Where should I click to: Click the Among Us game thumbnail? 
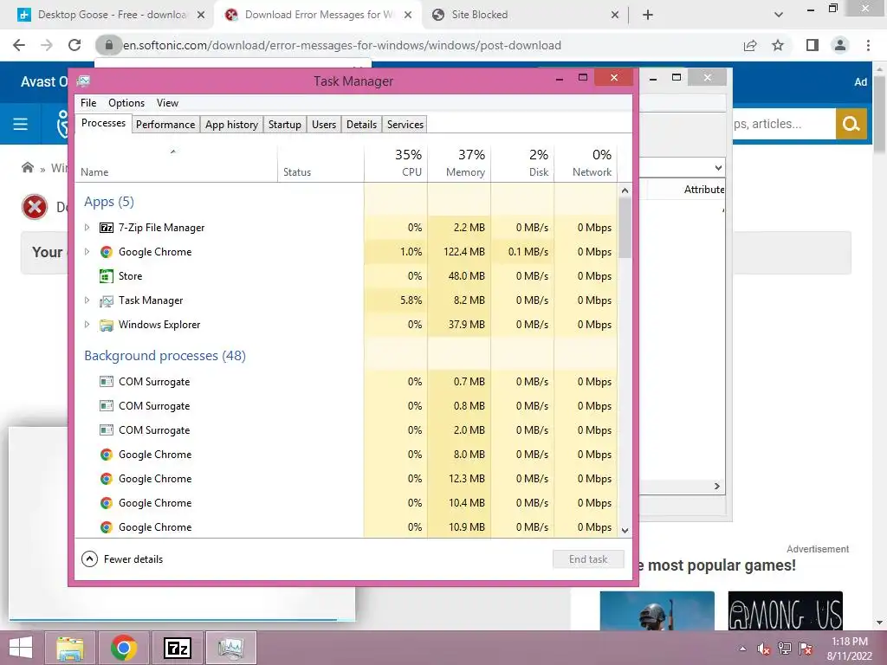[x=785, y=610]
